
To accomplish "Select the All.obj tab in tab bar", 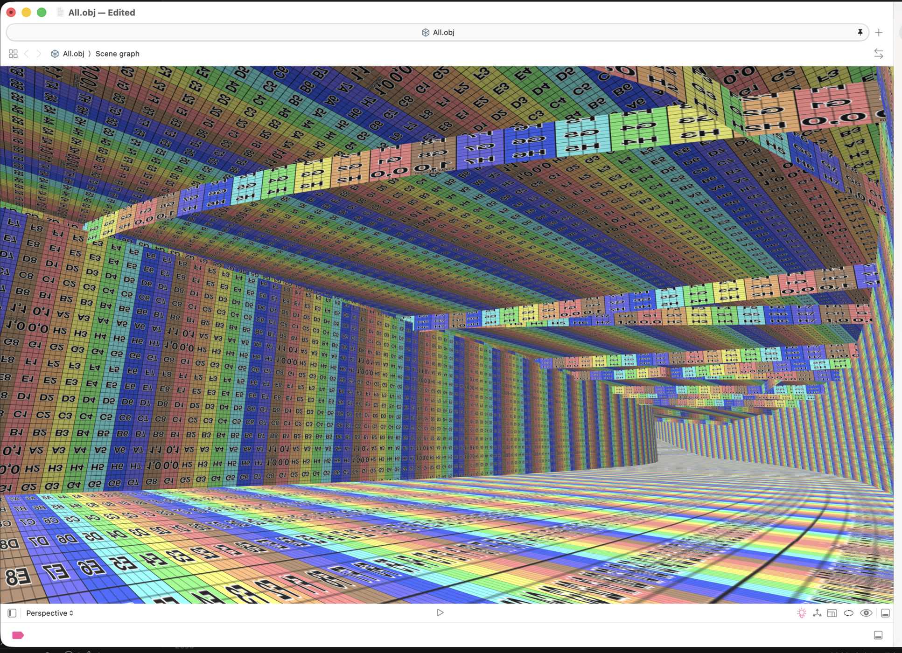I will pos(437,32).
